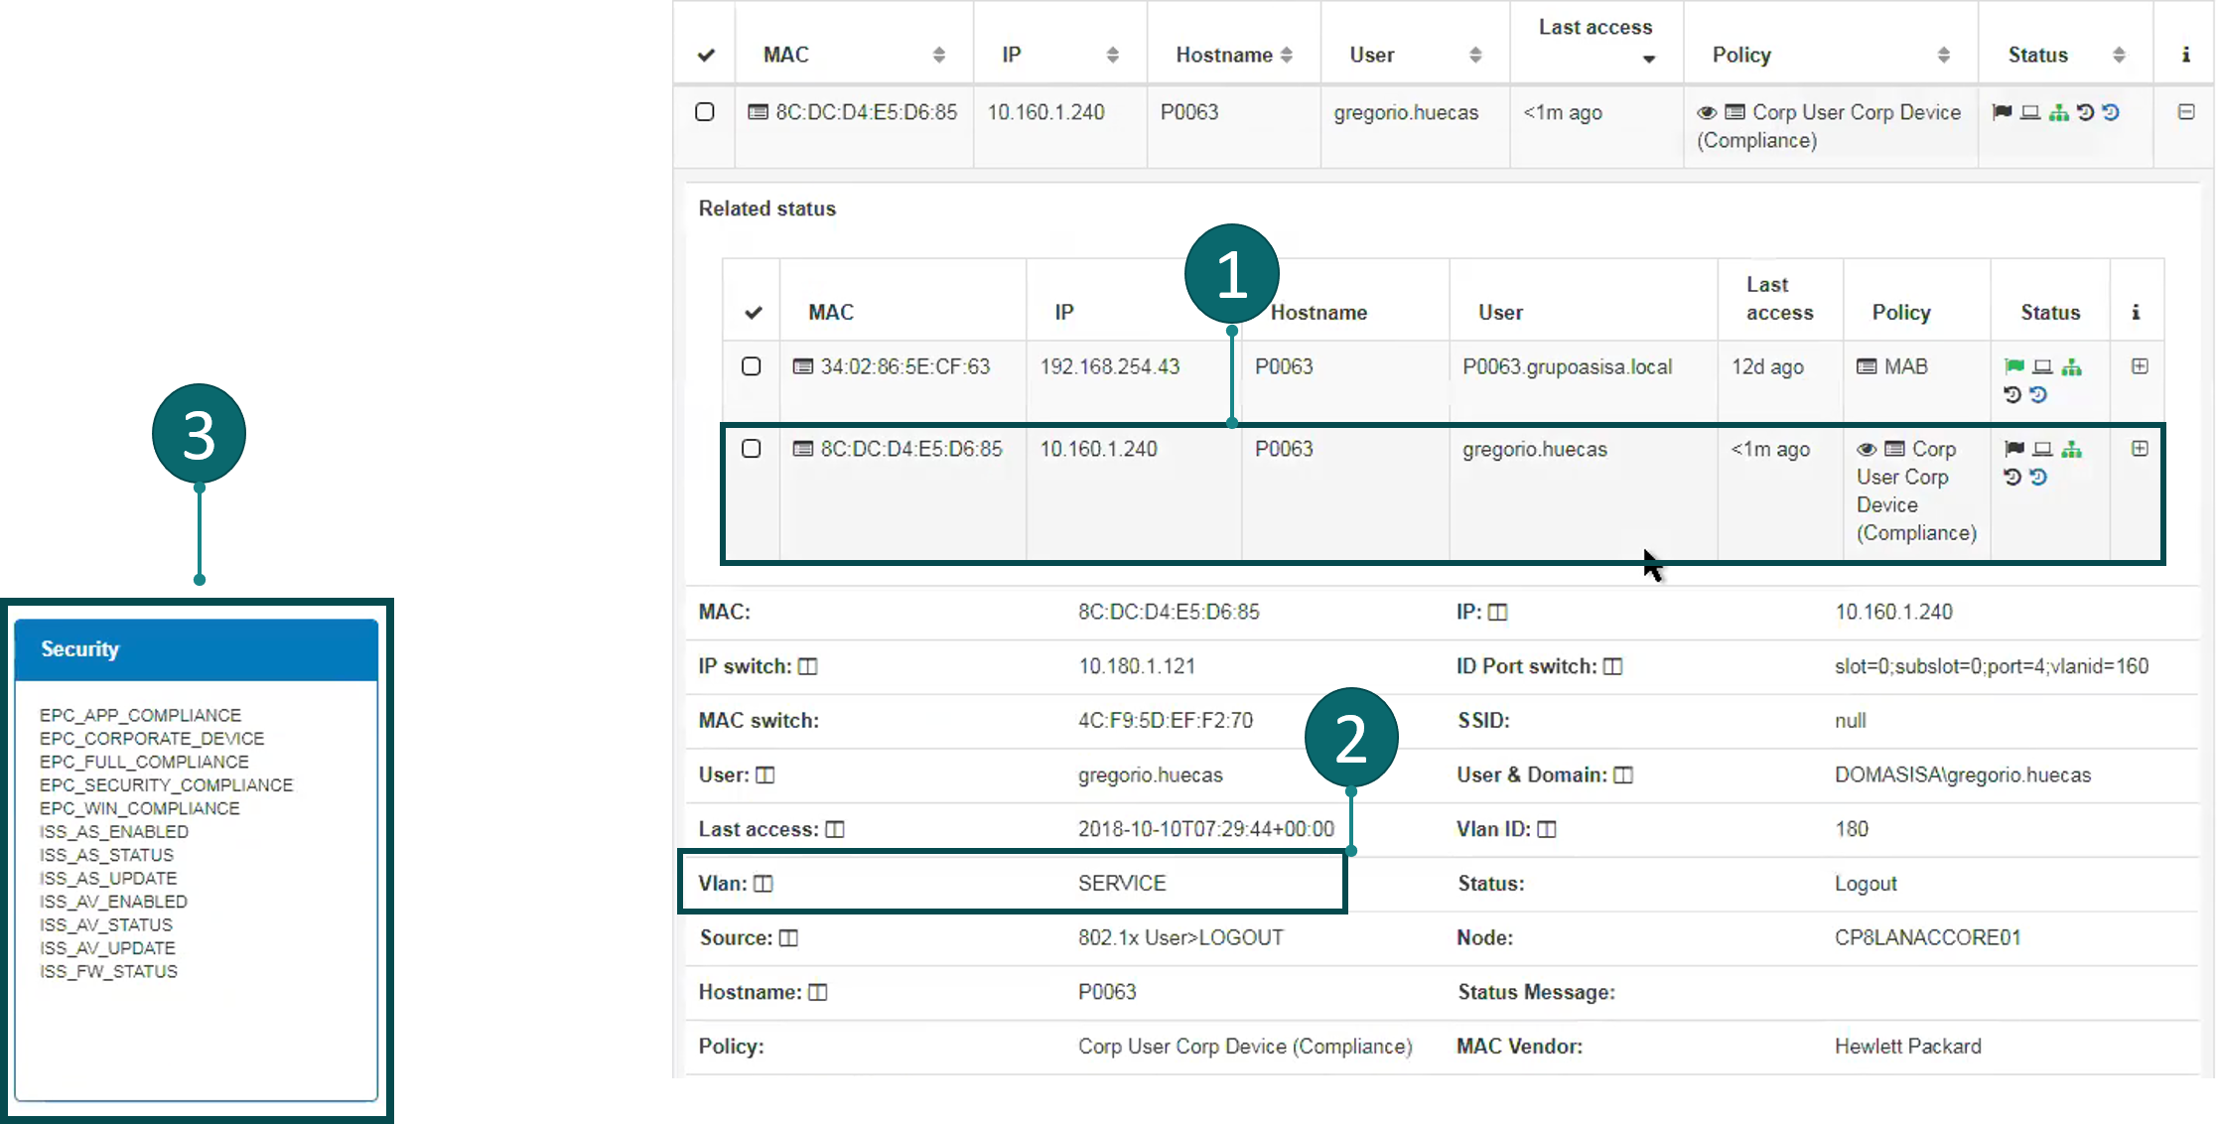Sort the main table by IP column
2218x1125 pixels.
point(1112,55)
